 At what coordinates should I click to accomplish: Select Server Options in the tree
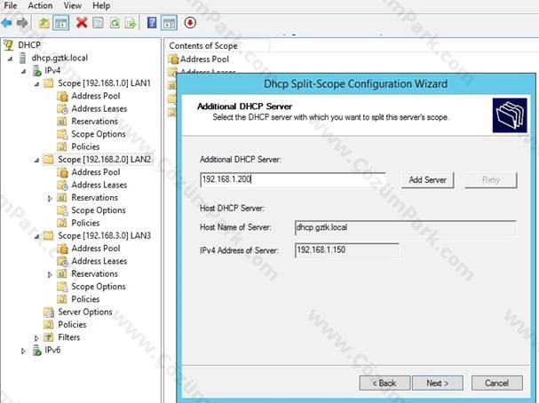point(84,312)
